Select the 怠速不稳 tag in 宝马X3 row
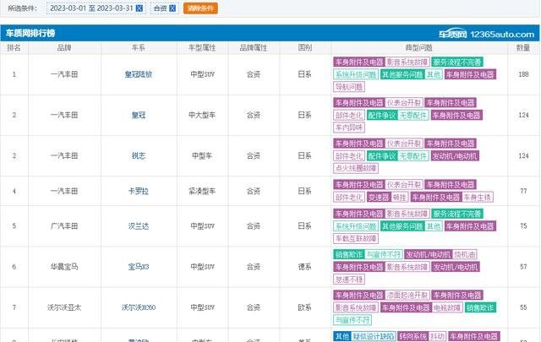The height and width of the screenshot is (342, 541). [349, 280]
